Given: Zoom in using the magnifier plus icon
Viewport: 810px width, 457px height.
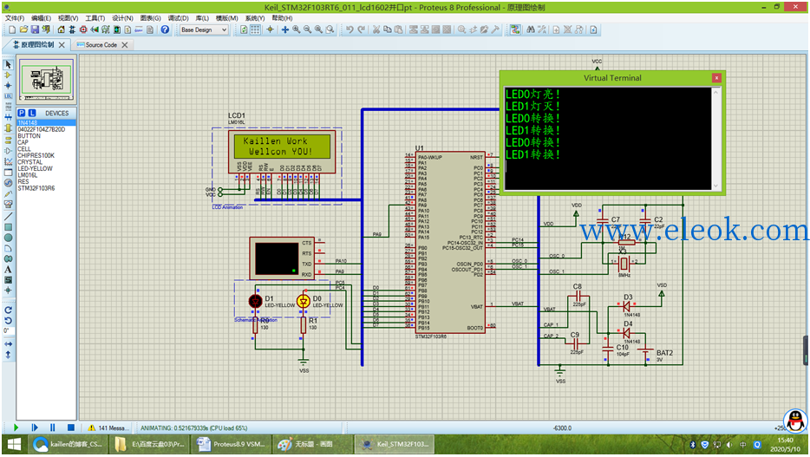Looking at the screenshot, I should tap(296, 30).
